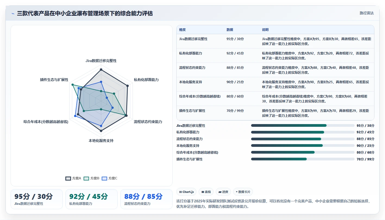The height and width of the screenshot is (220, 385).
Task: Click progress value 80分 / 60分 beside bar
Action: click(x=365, y=152)
